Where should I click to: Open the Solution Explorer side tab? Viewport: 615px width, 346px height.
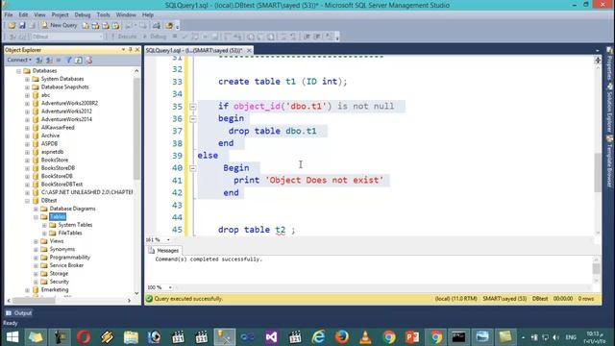coord(609,107)
